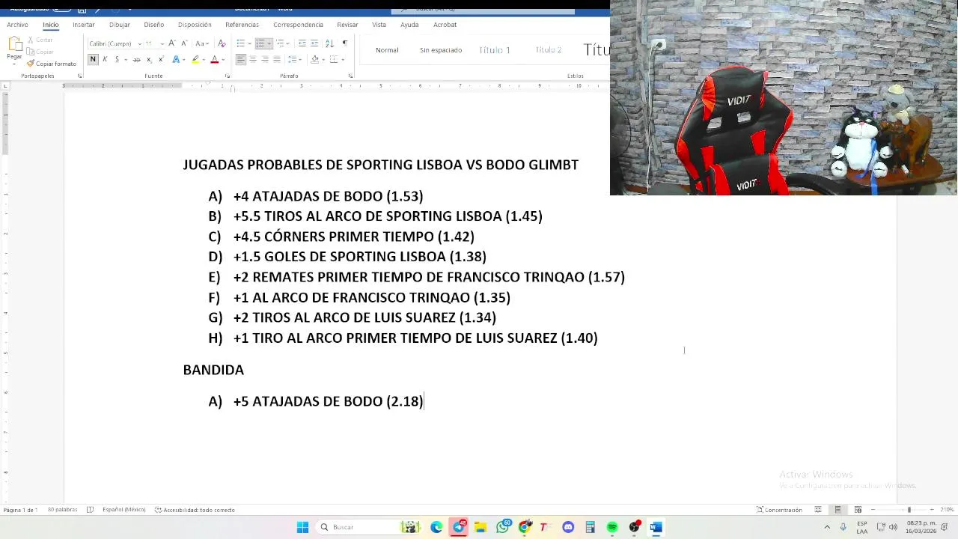This screenshot has height=539, width=958.
Task: Switch to read mode view
Action: 818,510
